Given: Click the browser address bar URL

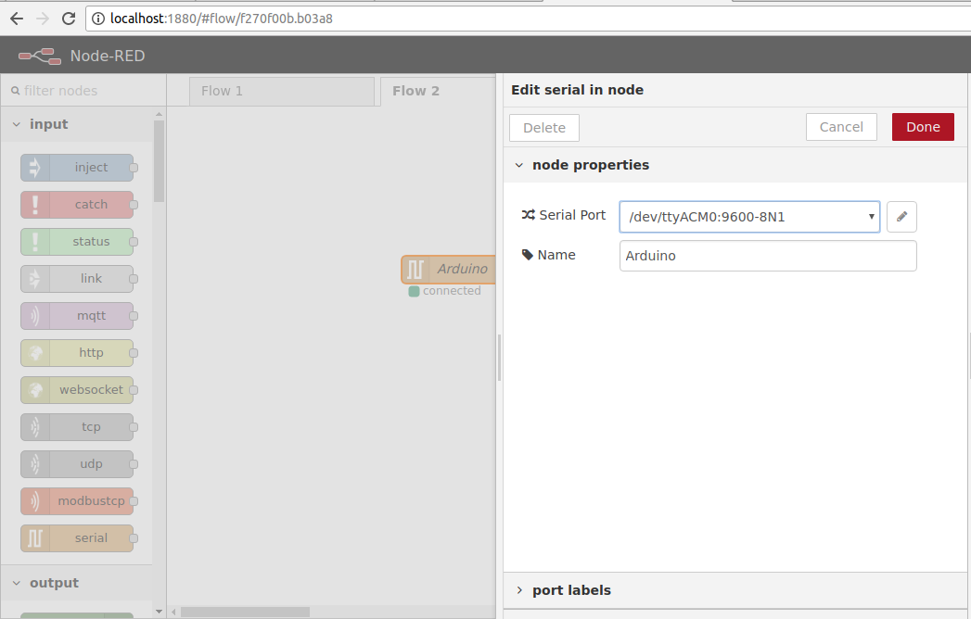Looking at the screenshot, I should tap(221, 19).
